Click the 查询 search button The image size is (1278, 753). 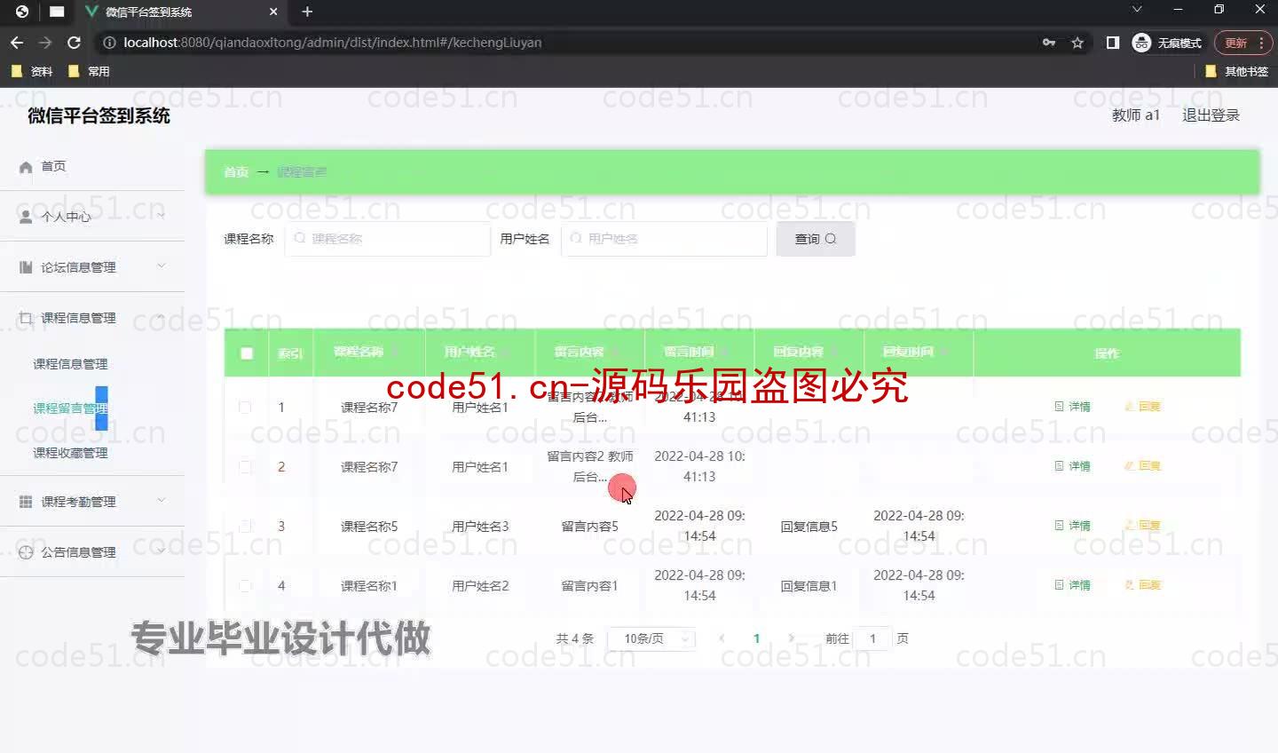(x=816, y=239)
